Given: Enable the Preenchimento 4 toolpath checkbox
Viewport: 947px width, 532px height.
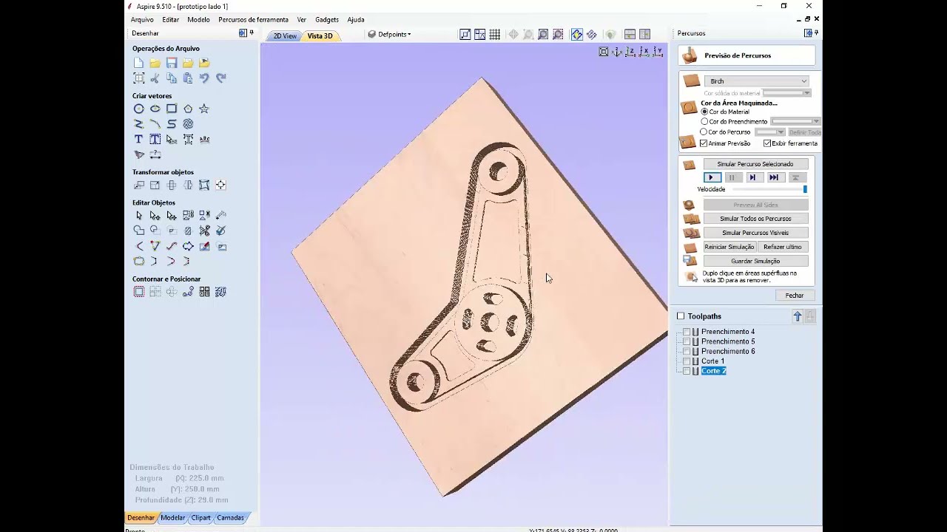Looking at the screenshot, I should tap(687, 332).
